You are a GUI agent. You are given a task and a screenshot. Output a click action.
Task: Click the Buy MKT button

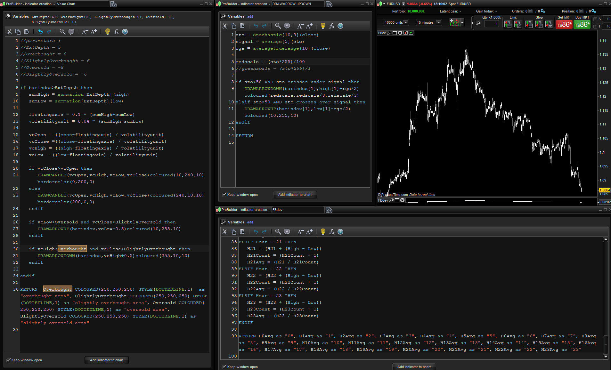coord(582,24)
